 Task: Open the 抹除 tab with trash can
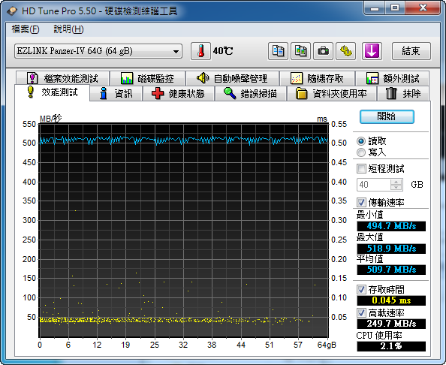tap(403, 94)
